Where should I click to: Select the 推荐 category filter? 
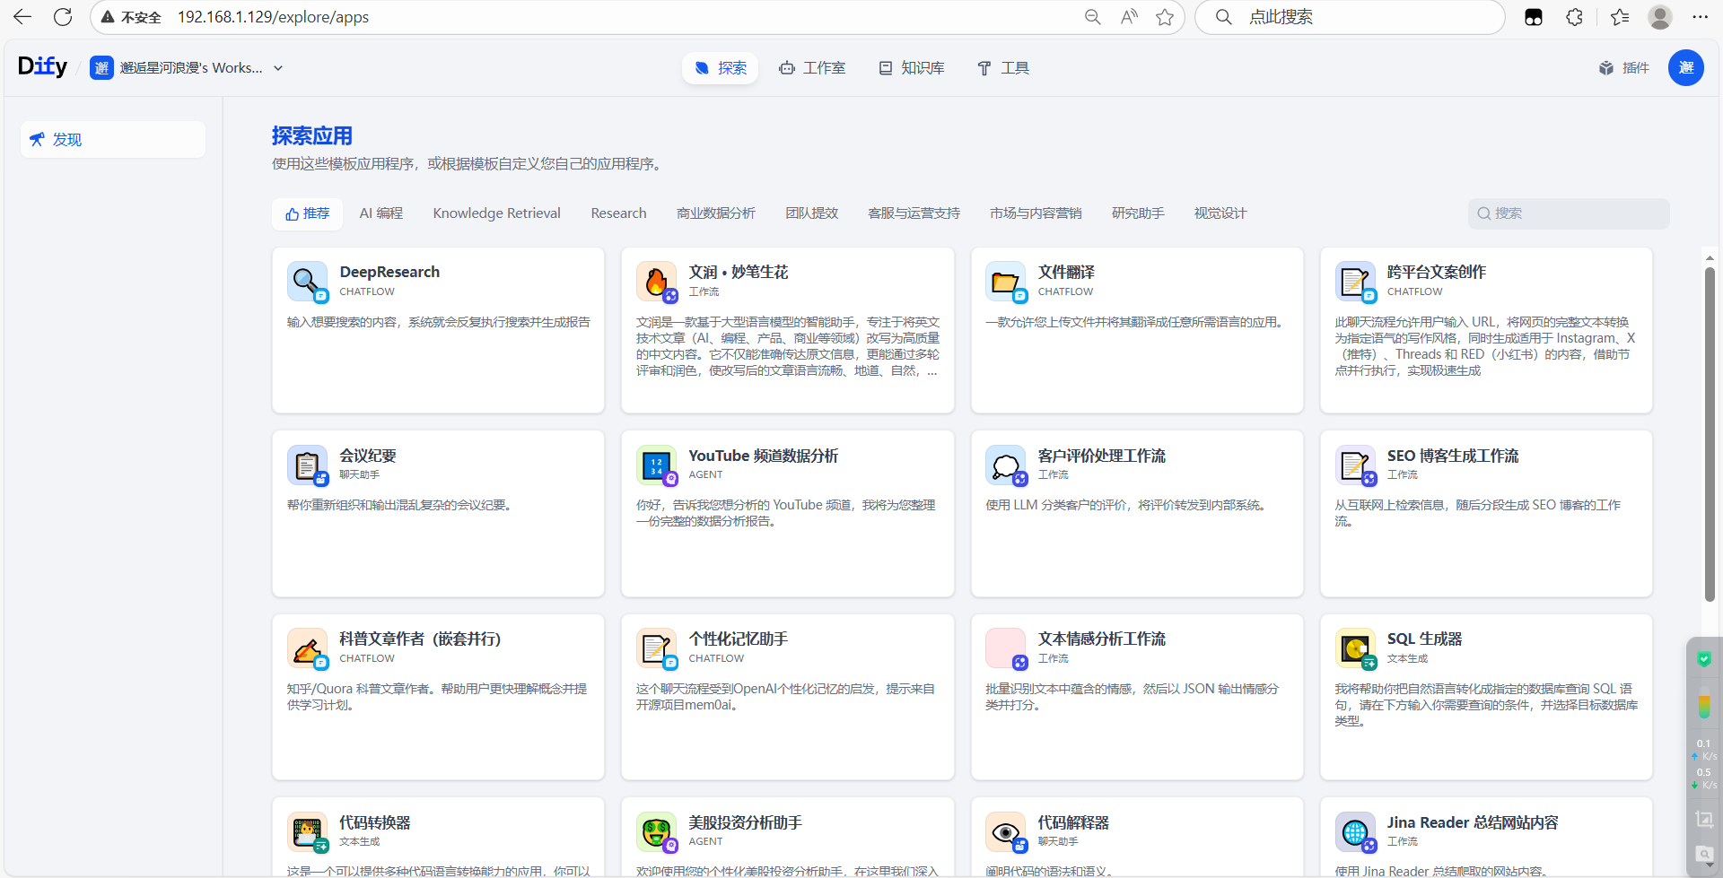pos(308,213)
